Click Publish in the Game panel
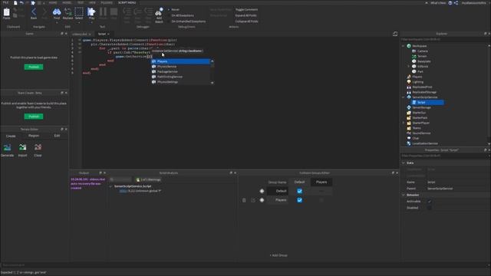The height and width of the screenshot is (276, 491). pos(34,67)
